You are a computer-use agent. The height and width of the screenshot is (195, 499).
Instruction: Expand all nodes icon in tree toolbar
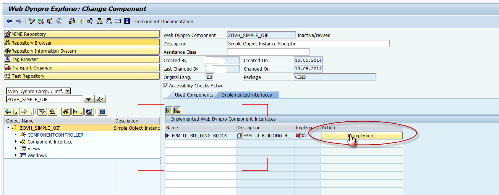pos(42,112)
